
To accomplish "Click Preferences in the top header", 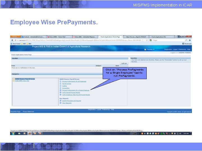I will coord(182,49).
